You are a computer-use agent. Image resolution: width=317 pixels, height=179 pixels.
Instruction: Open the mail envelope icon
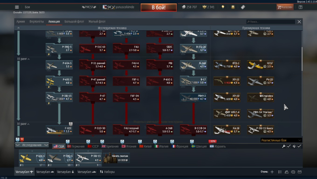[300, 172]
